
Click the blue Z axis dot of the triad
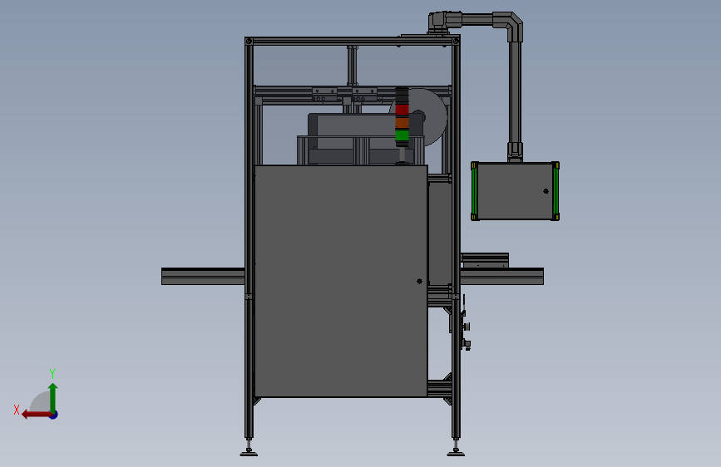(54, 415)
